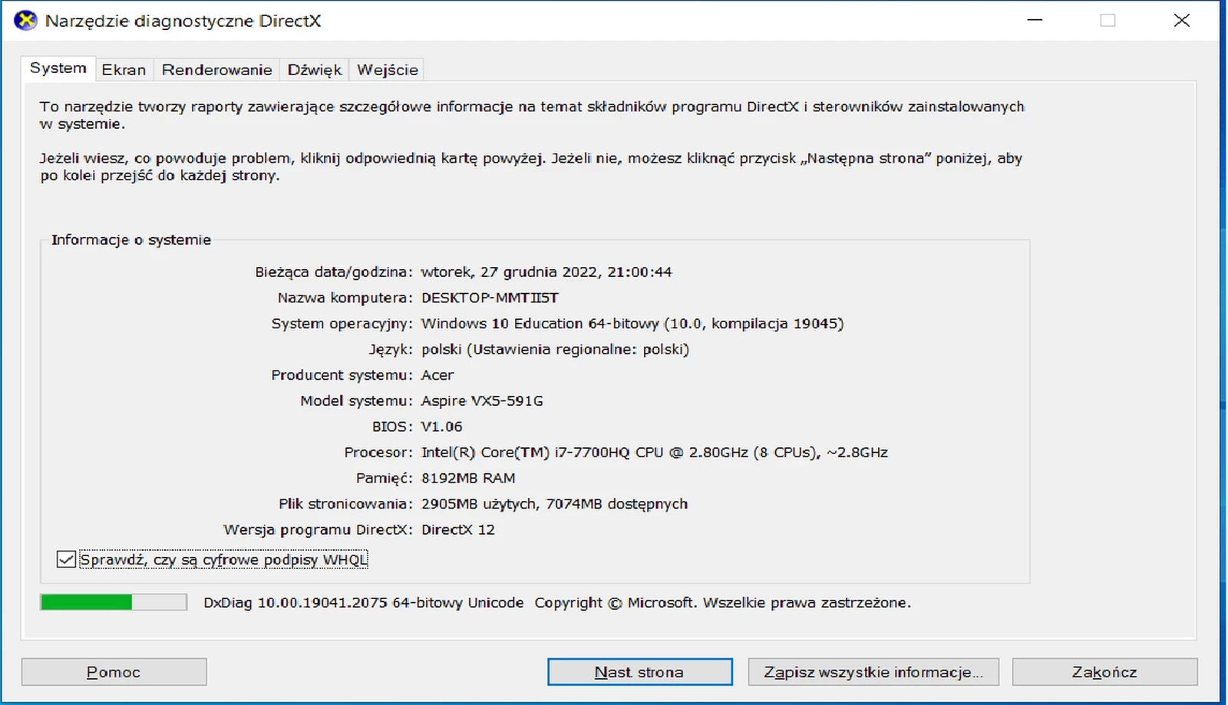Screen dimensions: 1228x705
Task: Switch to the System tab
Action: [x=58, y=68]
